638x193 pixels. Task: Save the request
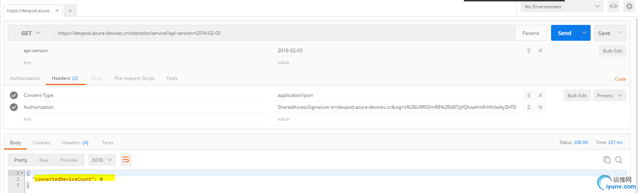click(x=604, y=33)
